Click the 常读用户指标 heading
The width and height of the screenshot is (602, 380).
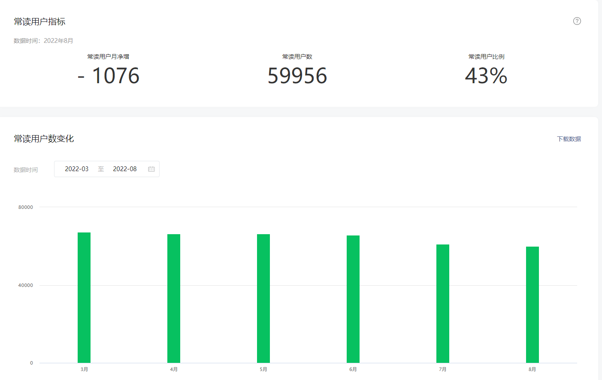pyautogui.click(x=39, y=21)
